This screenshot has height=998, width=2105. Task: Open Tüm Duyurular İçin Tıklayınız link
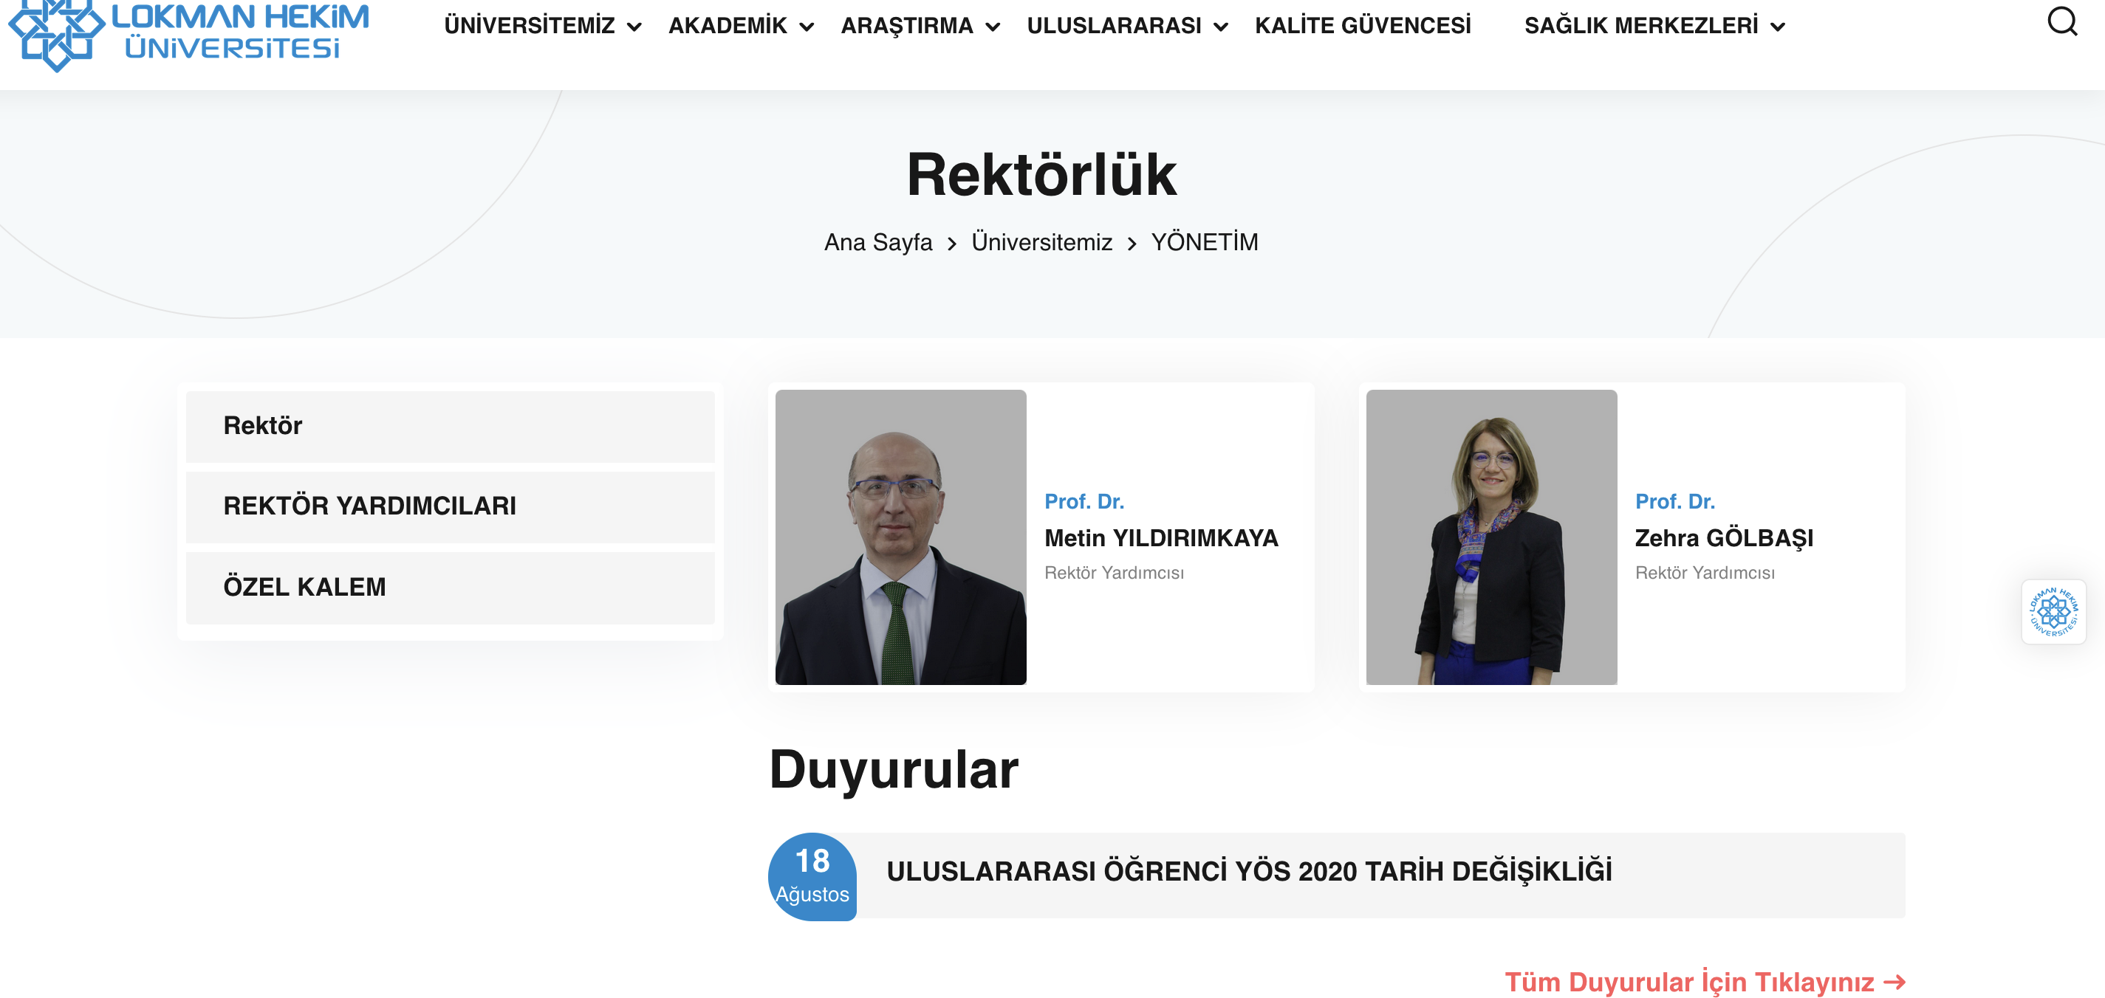(x=1689, y=982)
